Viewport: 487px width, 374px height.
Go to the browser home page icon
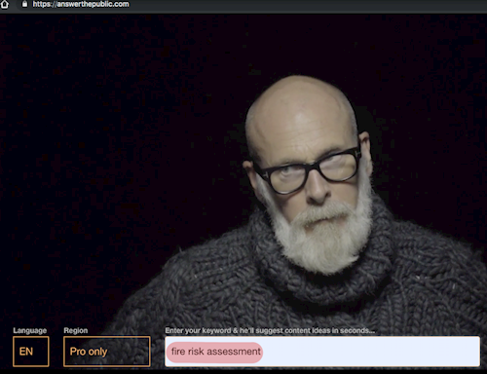[x=4, y=4]
